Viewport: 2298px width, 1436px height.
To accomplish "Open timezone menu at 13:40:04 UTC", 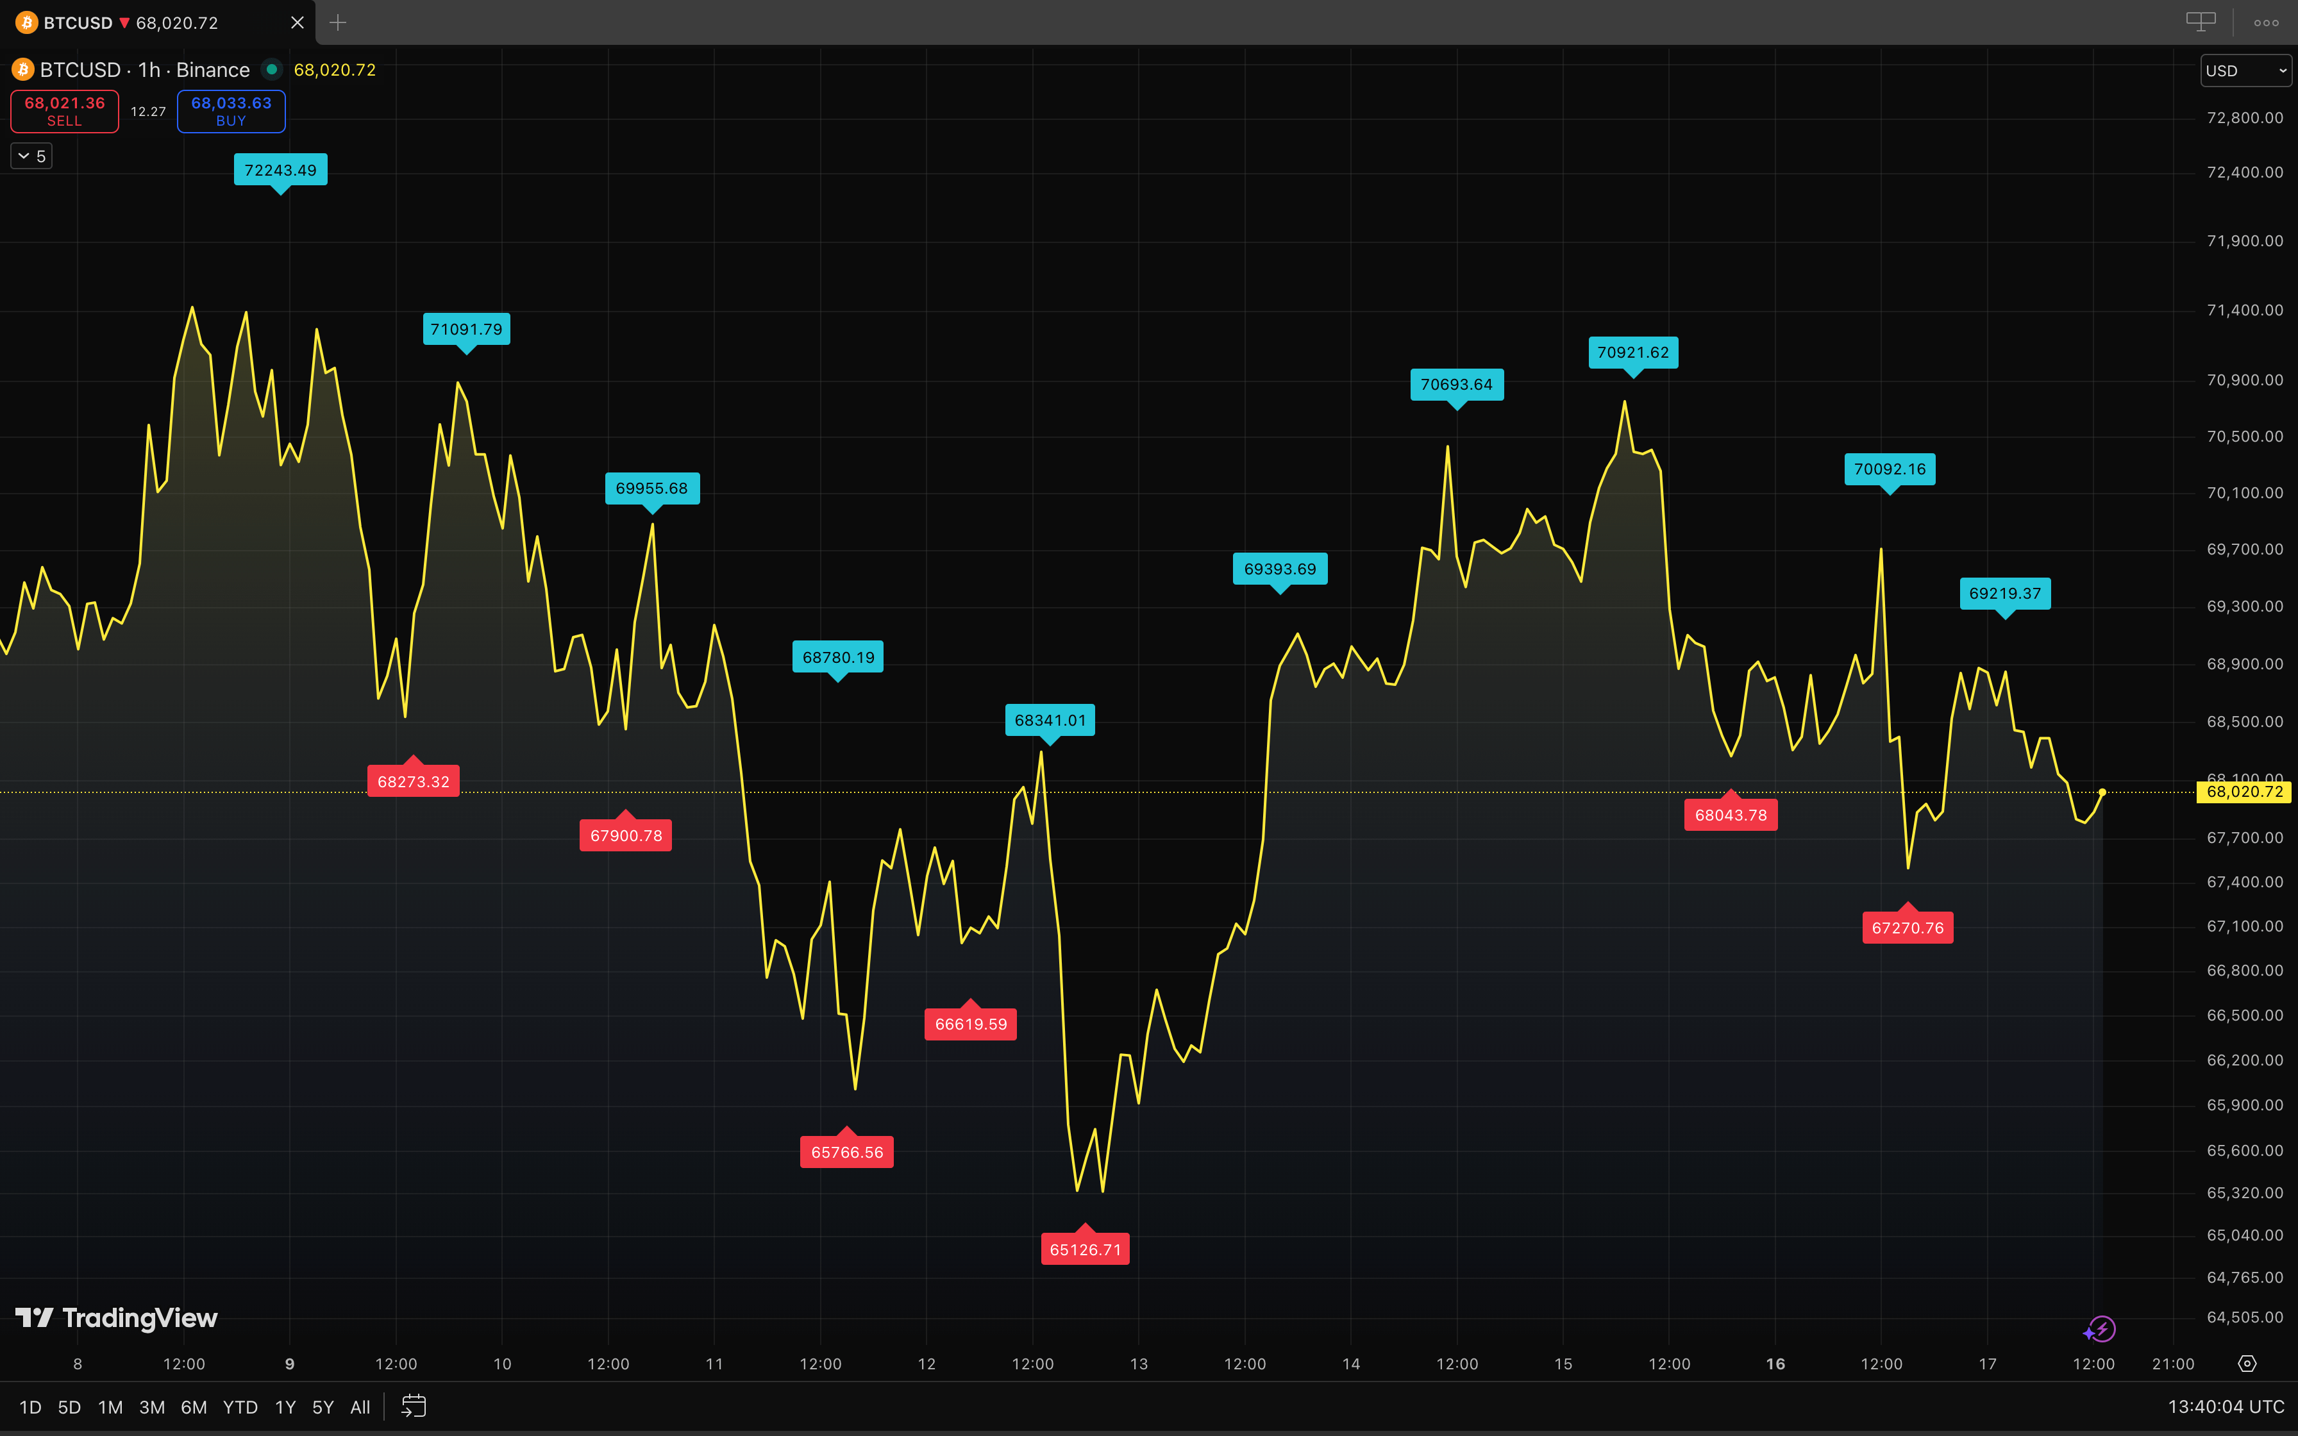I will point(2225,1407).
